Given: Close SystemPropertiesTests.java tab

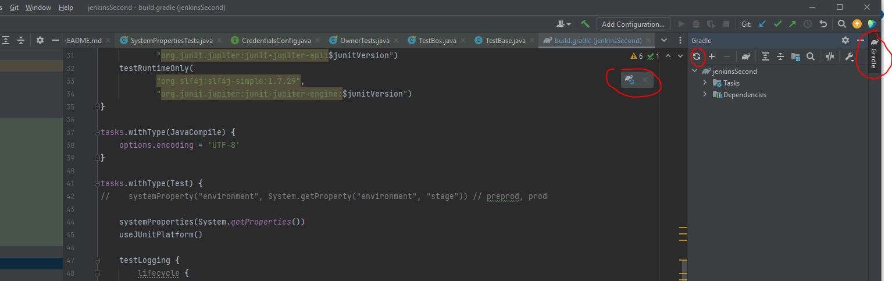Looking at the screenshot, I should (x=219, y=40).
